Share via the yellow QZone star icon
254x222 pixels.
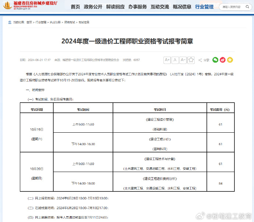[x=230, y=60]
